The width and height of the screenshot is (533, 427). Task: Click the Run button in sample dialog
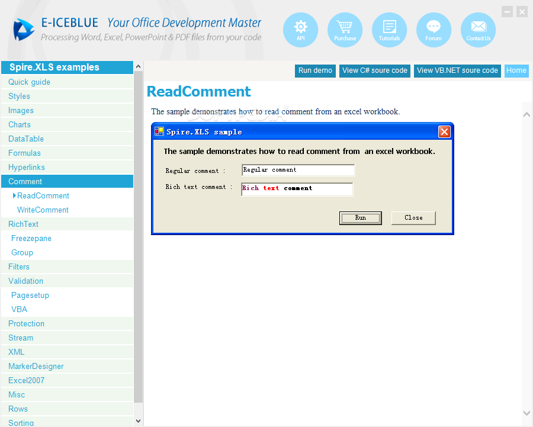[360, 218]
